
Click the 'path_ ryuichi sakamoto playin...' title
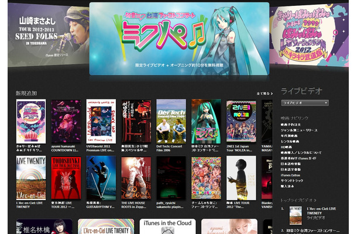coord(170,205)
